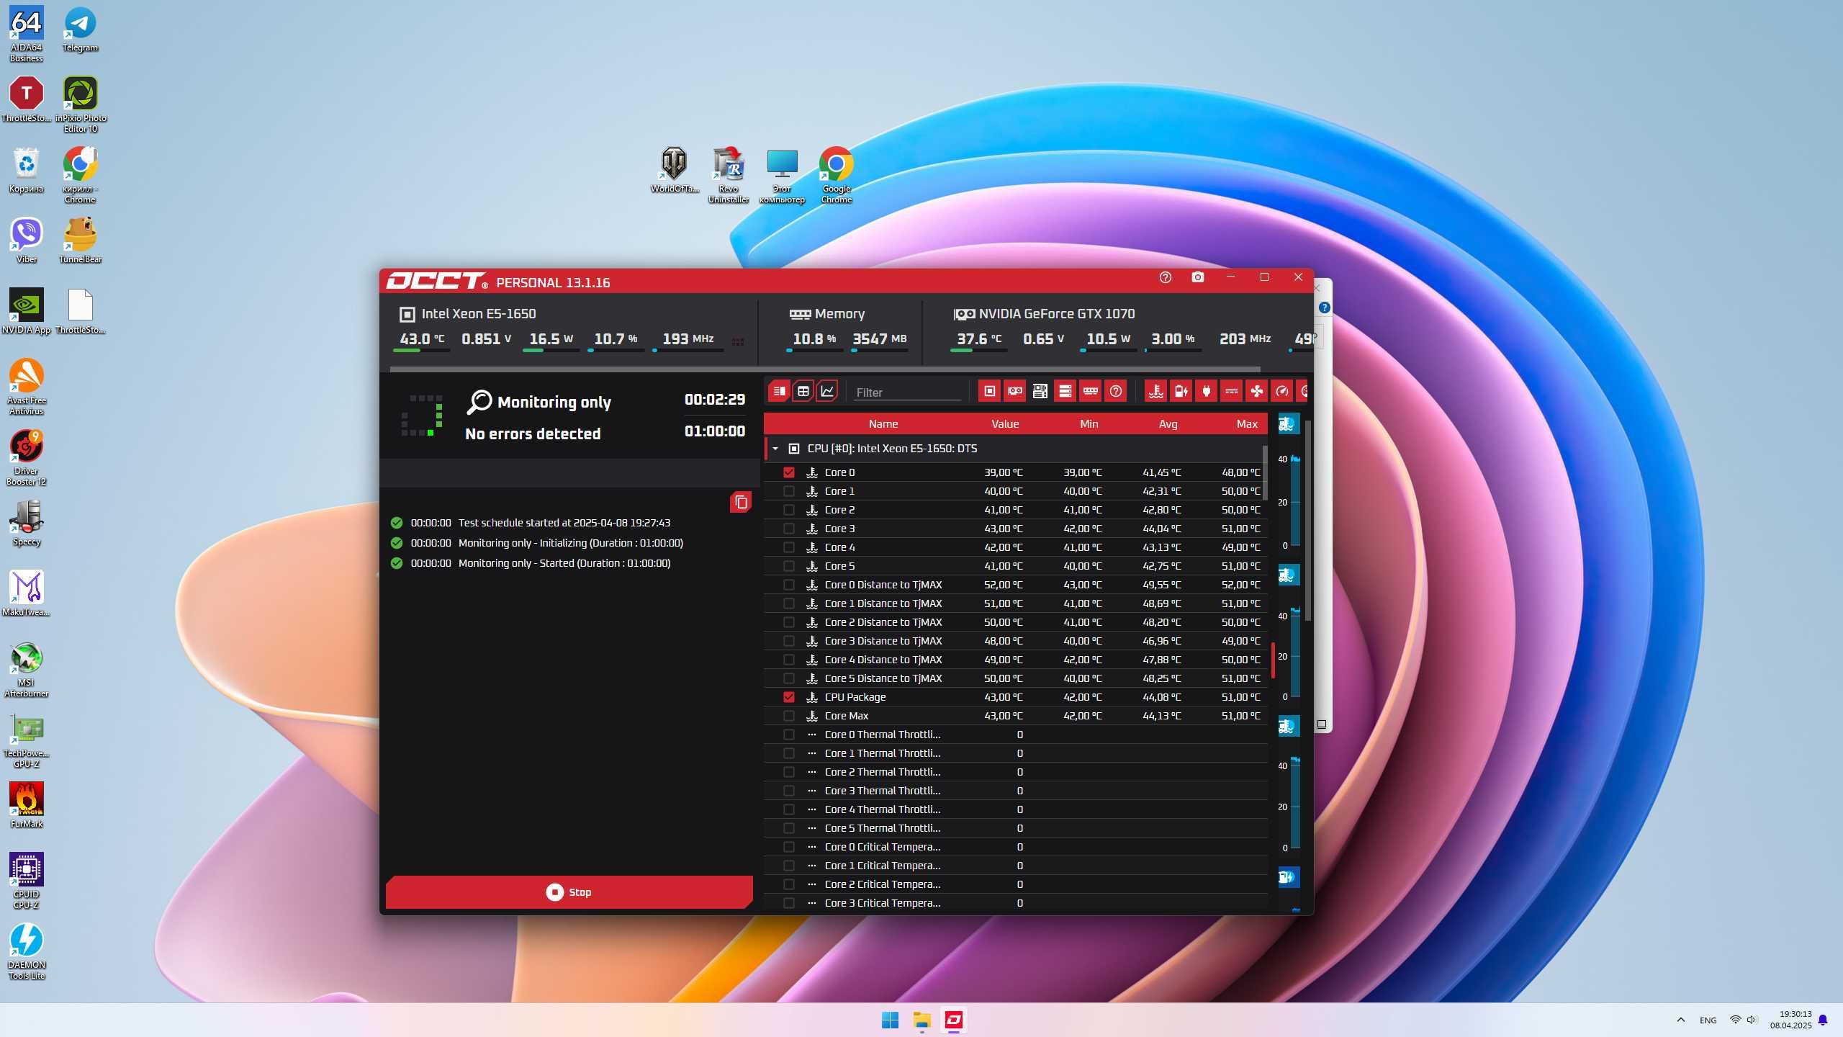The height and width of the screenshot is (1037, 1843).
Task: Collapse CPU [#0] Intel Xeon E5-1650 DTS group
Action: [775, 449]
